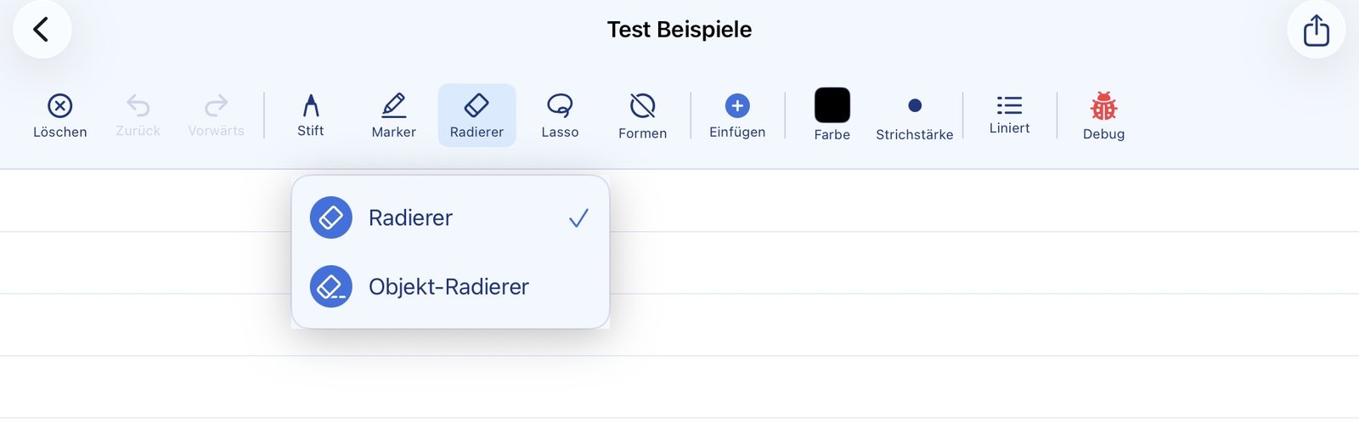Open the Debug bug icon
Image resolution: width=1359 pixels, height=423 pixels.
pyautogui.click(x=1103, y=115)
